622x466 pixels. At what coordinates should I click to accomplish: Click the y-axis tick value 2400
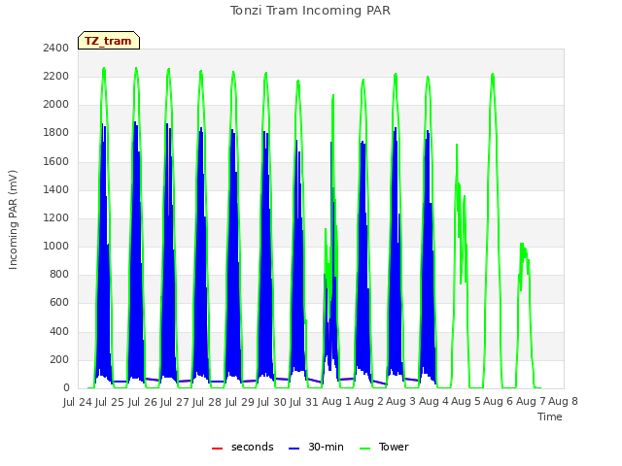tap(56, 48)
